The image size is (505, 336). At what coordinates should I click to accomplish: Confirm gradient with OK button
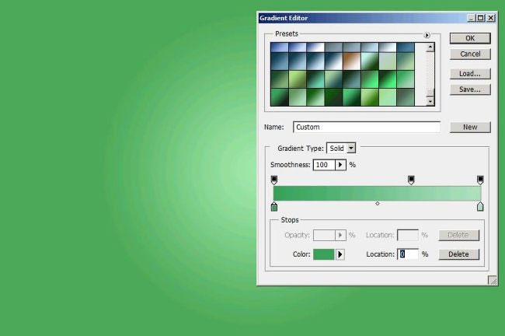(x=470, y=38)
